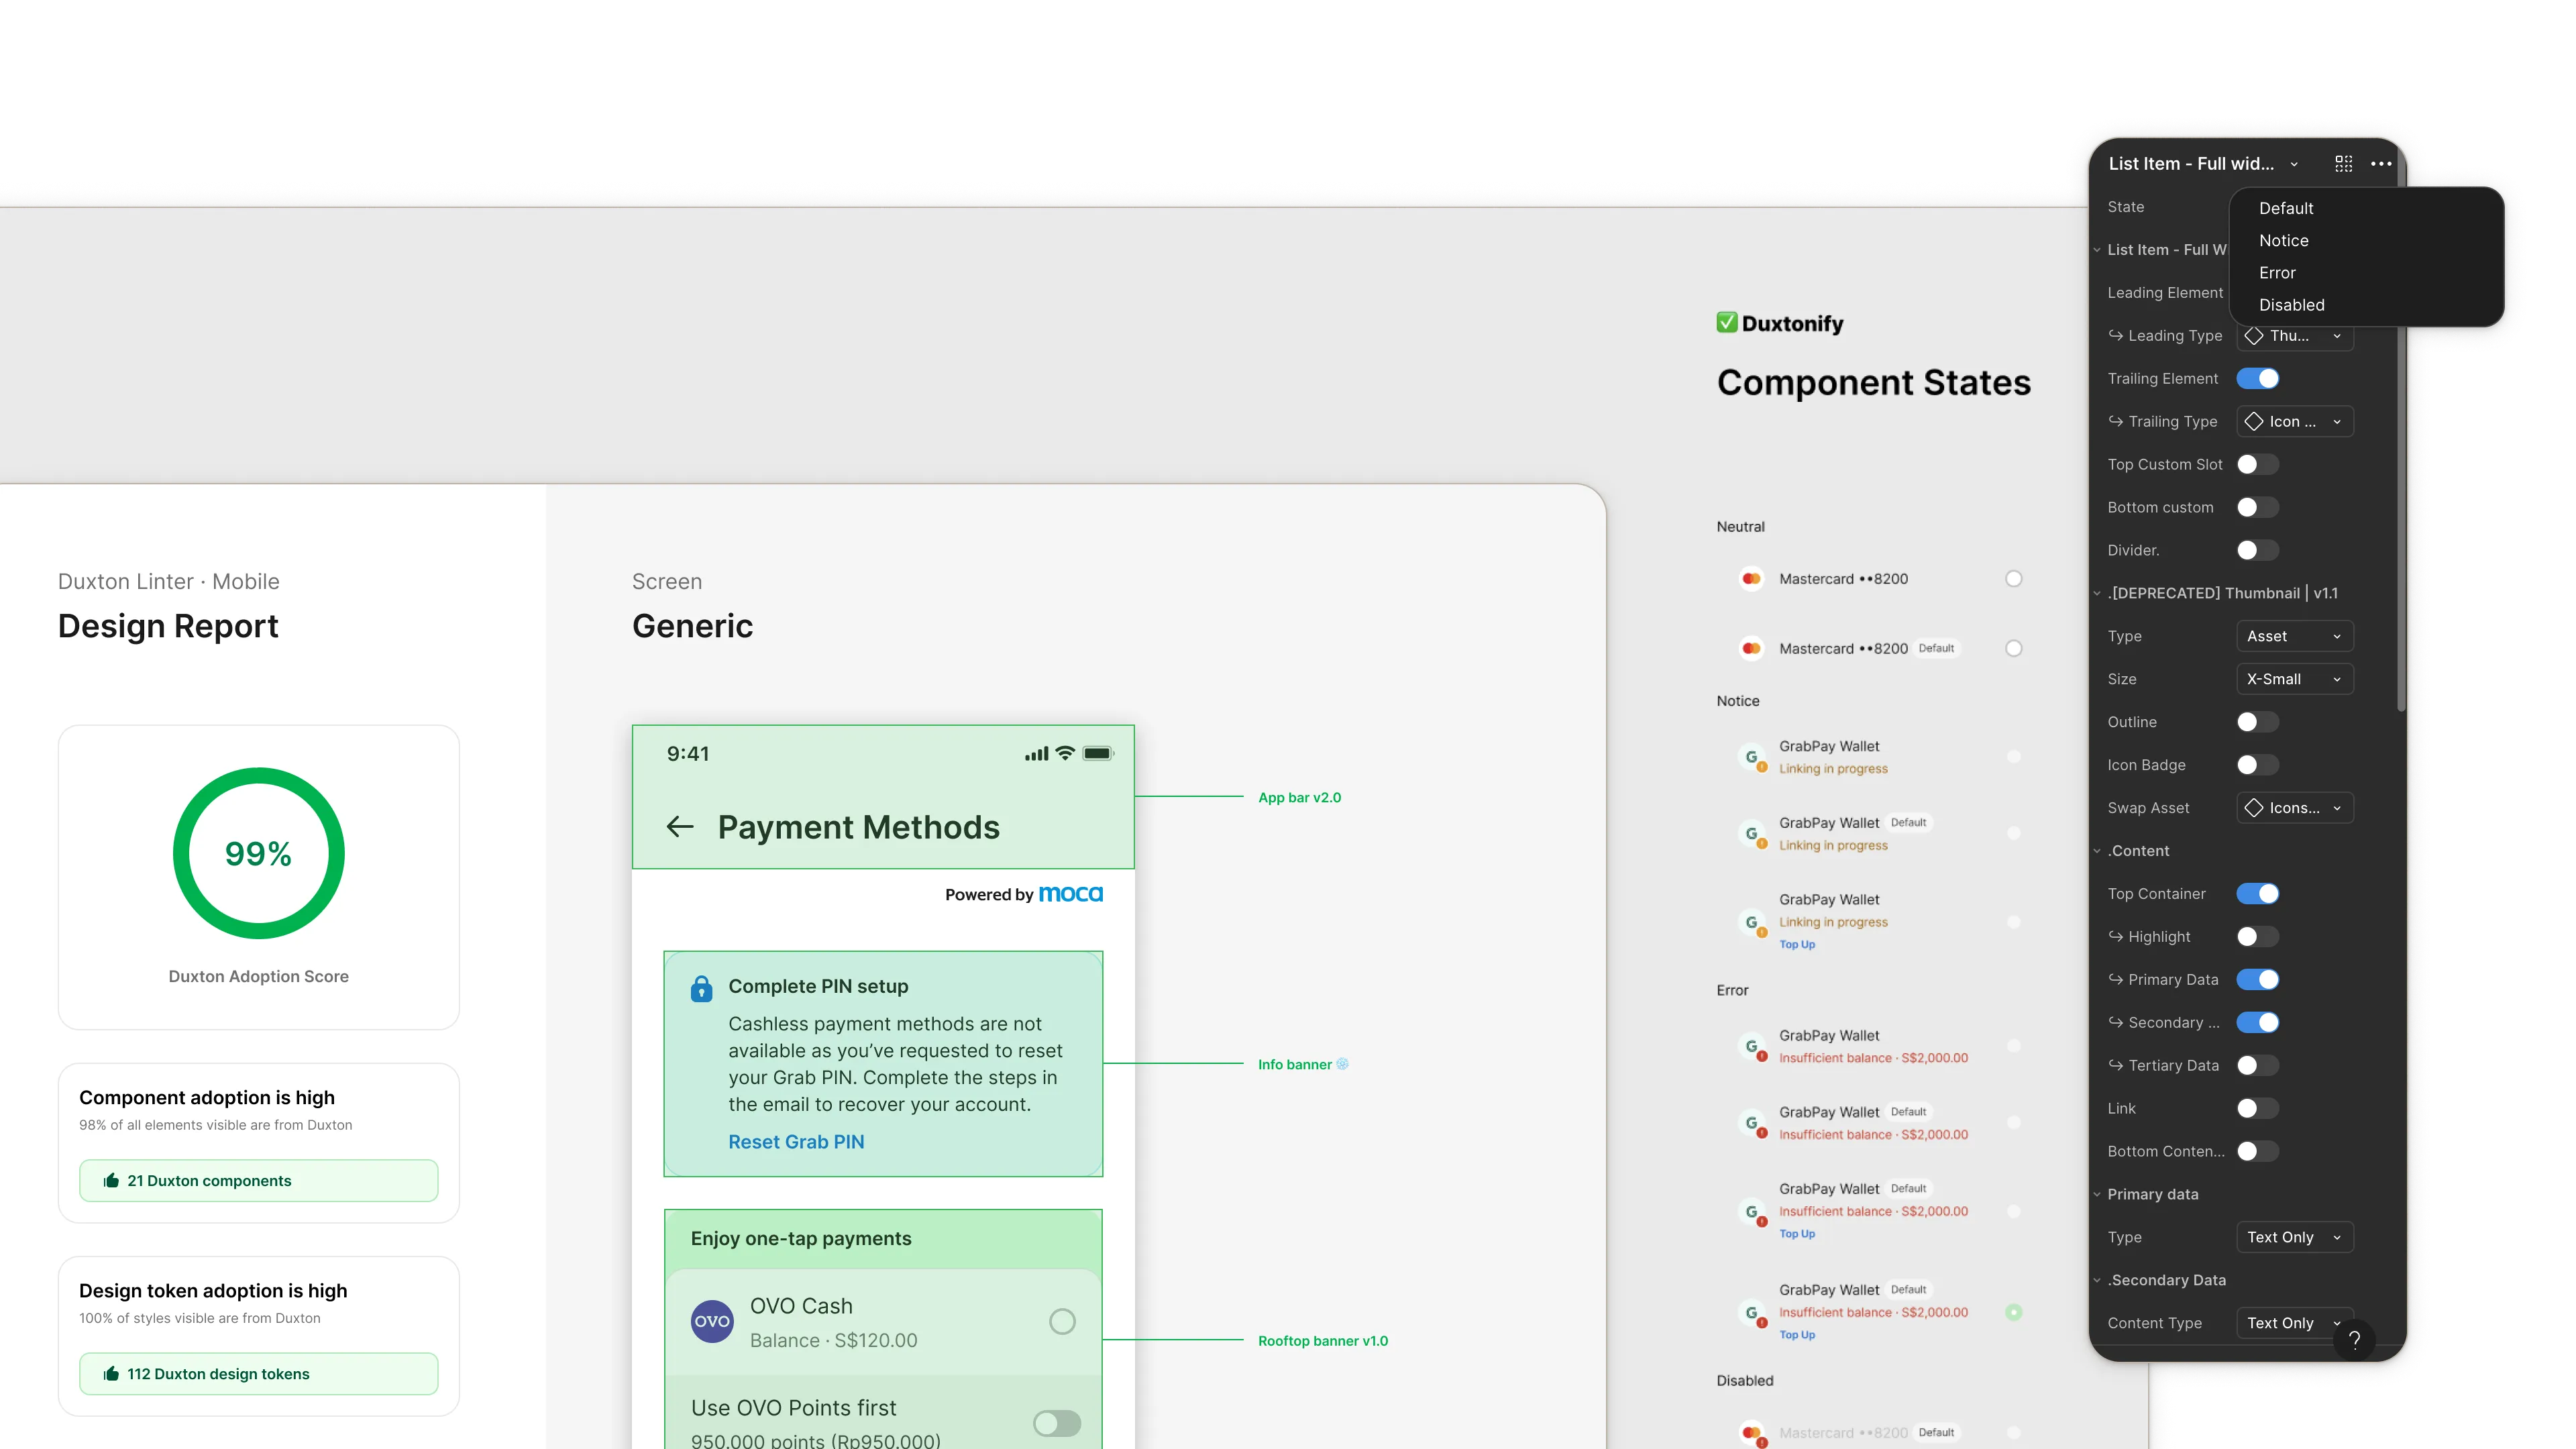Screen dimensions: 2576x1449
Task: Enable the Link switch
Action: [2258, 1108]
